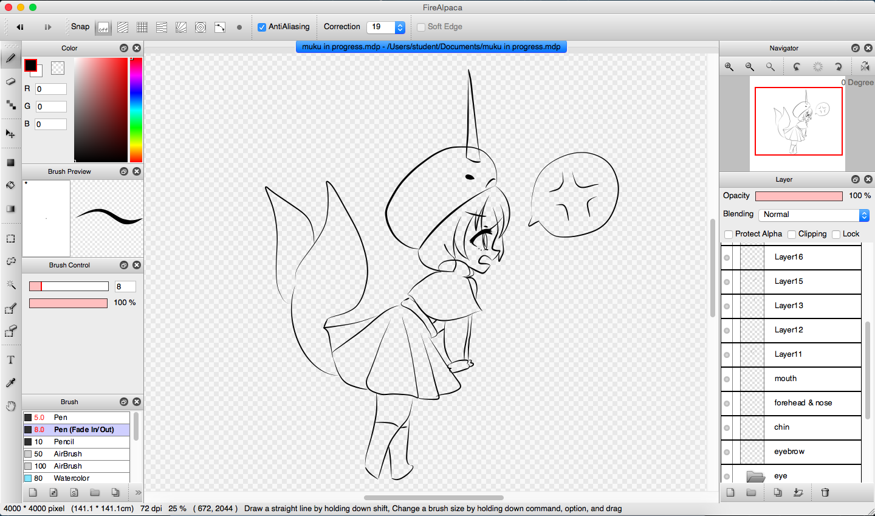Toggle visibility of Layer16
This screenshot has width=875, height=516.
tap(727, 258)
